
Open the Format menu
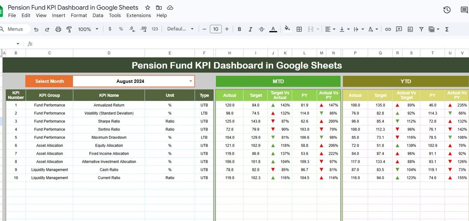(x=79, y=15)
